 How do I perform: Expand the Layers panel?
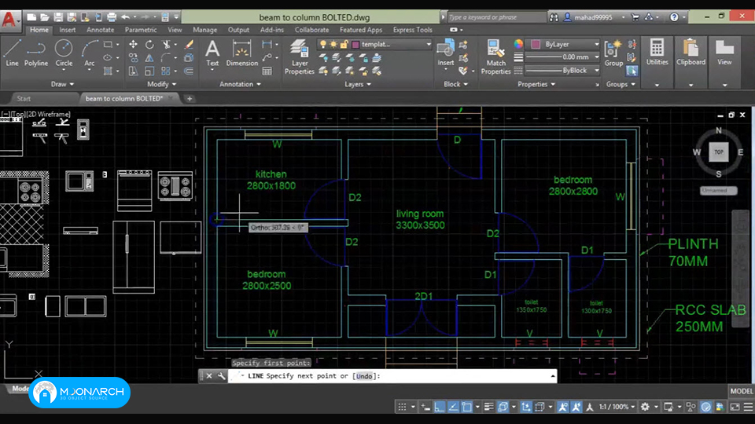tap(358, 84)
